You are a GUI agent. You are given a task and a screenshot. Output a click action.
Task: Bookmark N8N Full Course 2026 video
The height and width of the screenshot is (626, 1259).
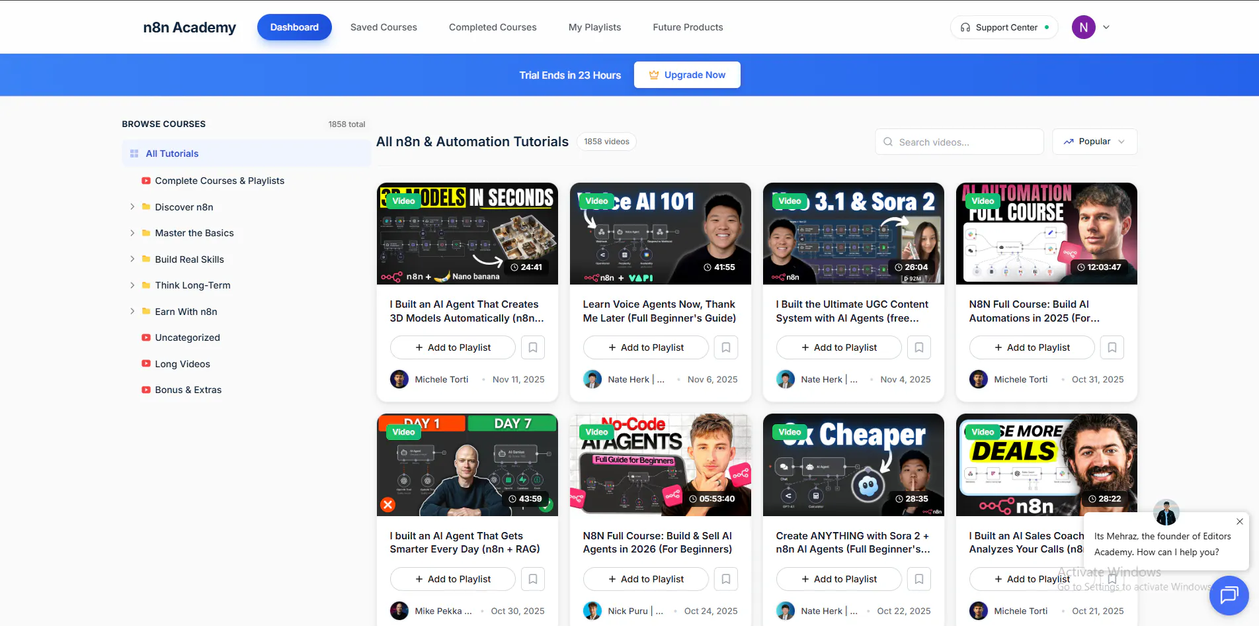pos(726,579)
